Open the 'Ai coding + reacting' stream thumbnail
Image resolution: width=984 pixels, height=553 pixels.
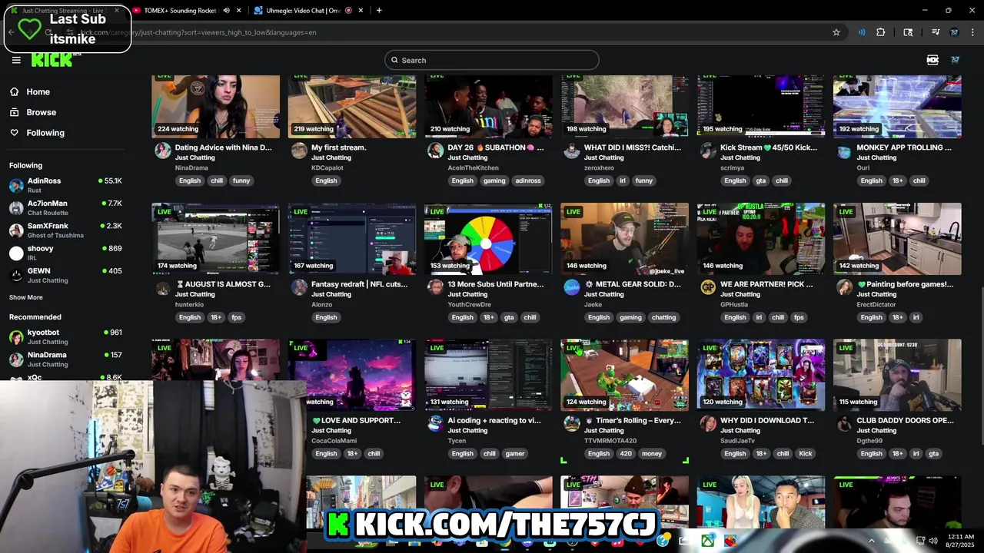[x=488, y=375]
